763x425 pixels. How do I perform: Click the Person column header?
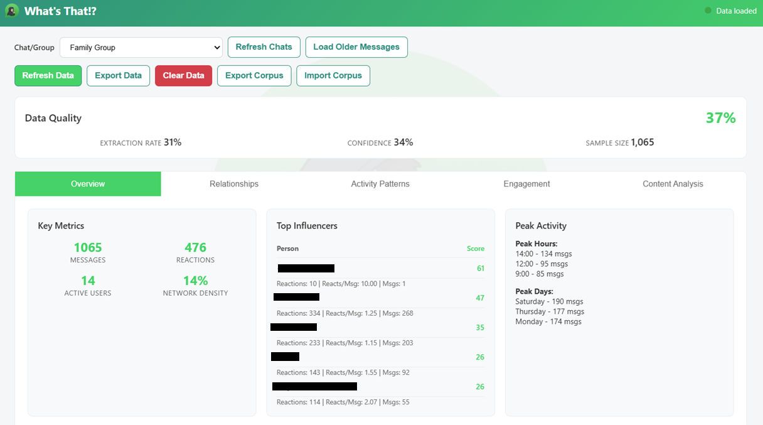tap(287, 249)
